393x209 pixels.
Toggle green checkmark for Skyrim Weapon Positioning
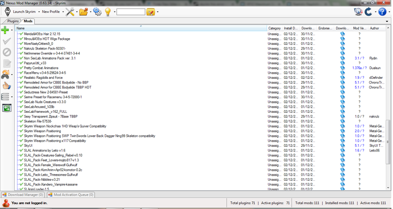coord(21,131)
